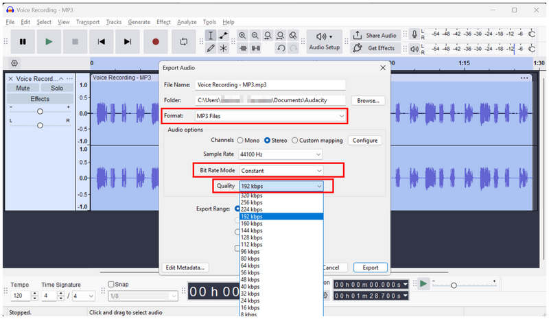Image resolution: width=549 pixels, height=319 pixels.
Task: Click the File Name input field
Action: tap(270, 85)
